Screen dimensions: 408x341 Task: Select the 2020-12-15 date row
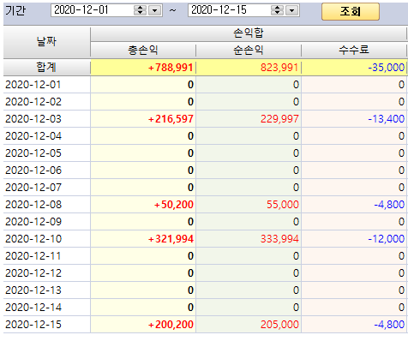(x=46, y=325)
